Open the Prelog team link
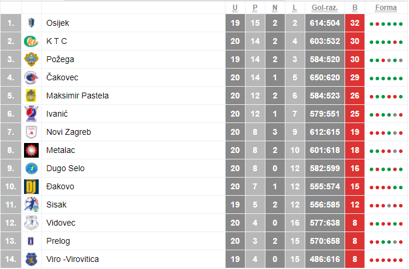409x269 pixels. (59, 241)
